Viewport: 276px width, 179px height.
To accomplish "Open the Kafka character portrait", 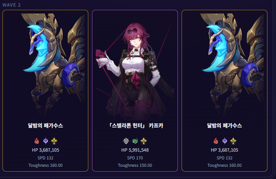I will [135, 70].
